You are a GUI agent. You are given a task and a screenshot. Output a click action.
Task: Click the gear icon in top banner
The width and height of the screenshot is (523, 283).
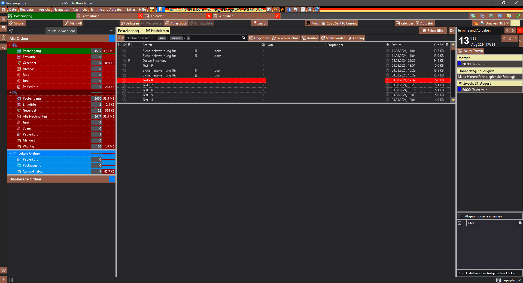(x=269, y=10)
